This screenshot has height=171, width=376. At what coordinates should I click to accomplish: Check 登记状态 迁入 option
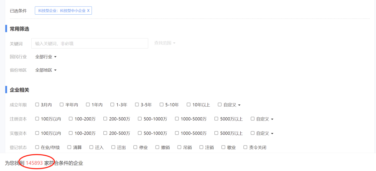[91, 147]
